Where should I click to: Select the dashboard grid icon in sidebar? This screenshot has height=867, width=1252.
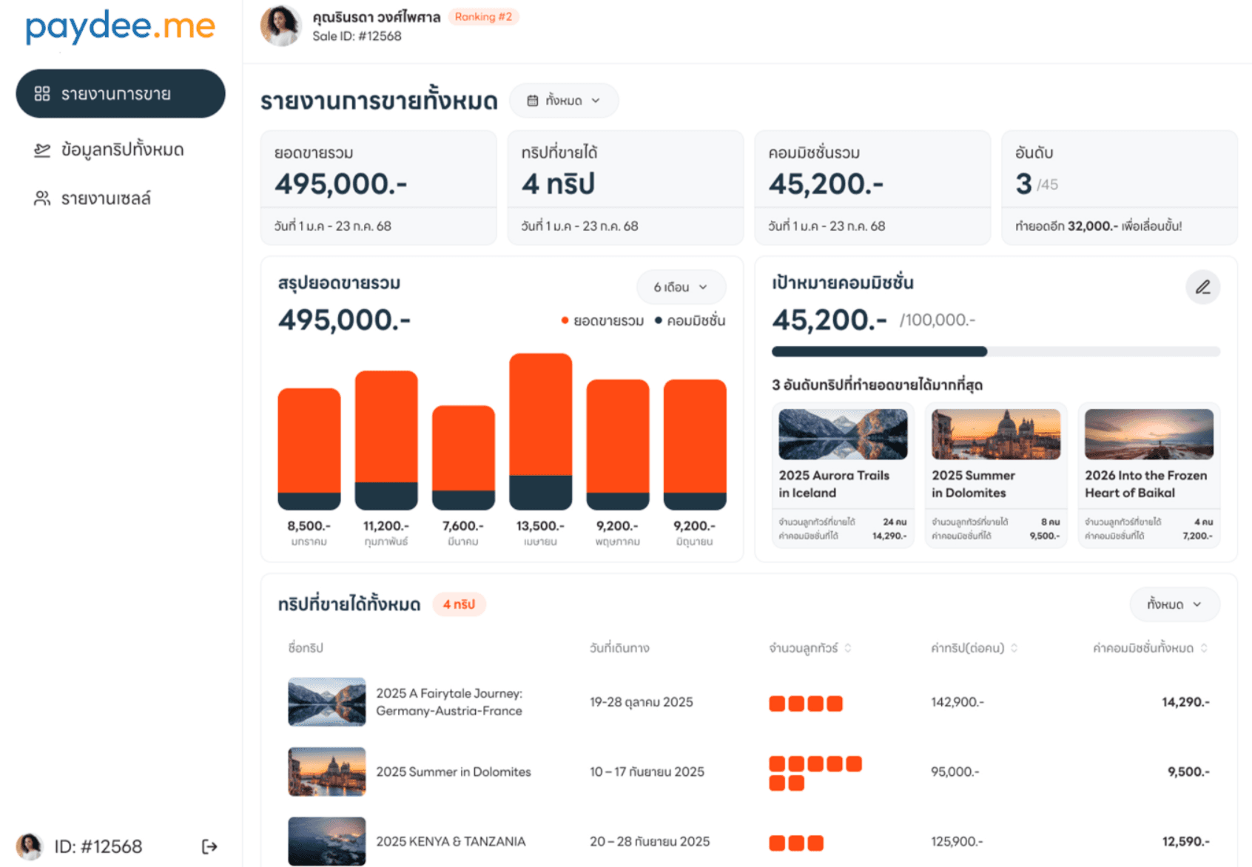pyautogui.click(x=42, y=94)
